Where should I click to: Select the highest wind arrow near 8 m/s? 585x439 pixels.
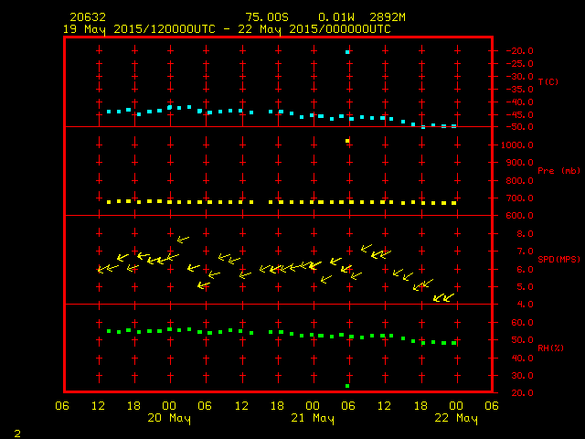pos(182,239)
